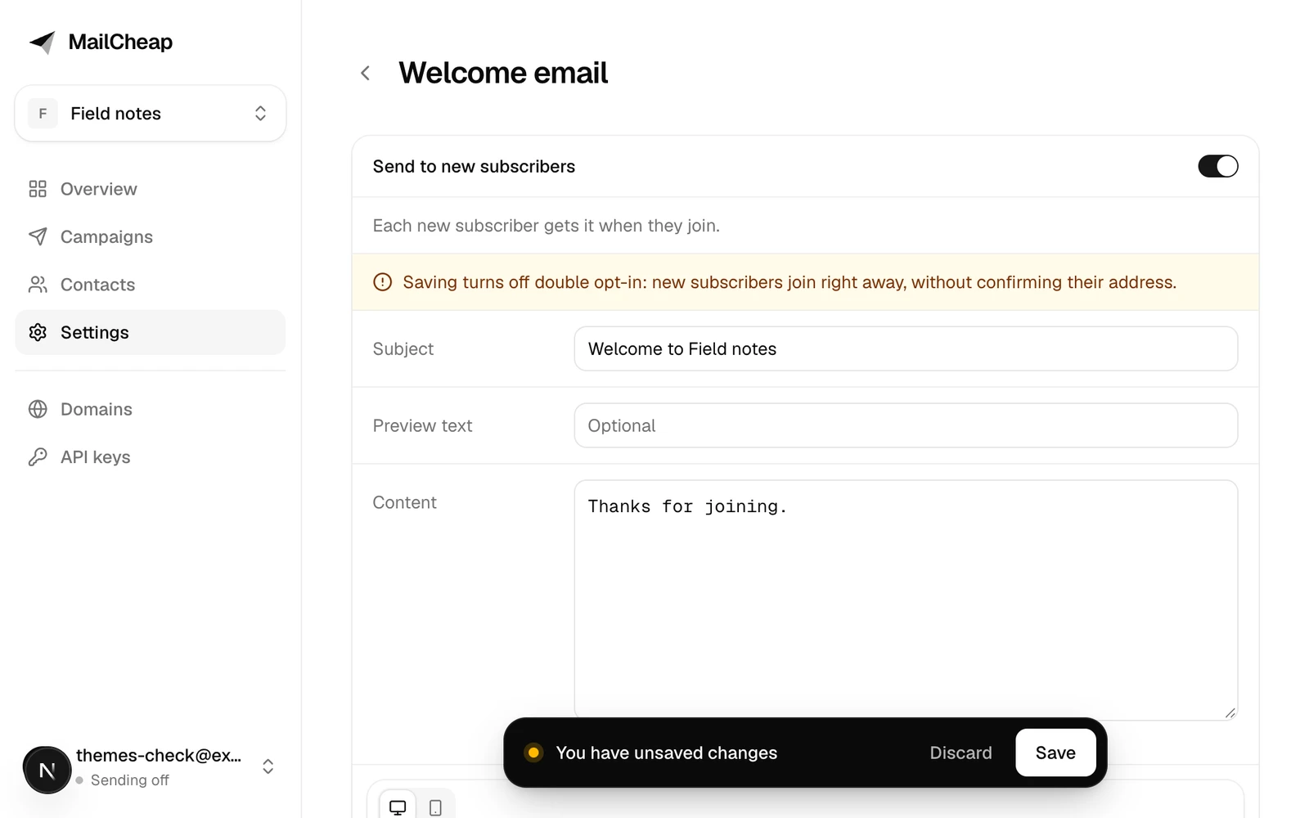
Task: Click the Content textarea resize handle
Action: click(x=1230, y=712)
